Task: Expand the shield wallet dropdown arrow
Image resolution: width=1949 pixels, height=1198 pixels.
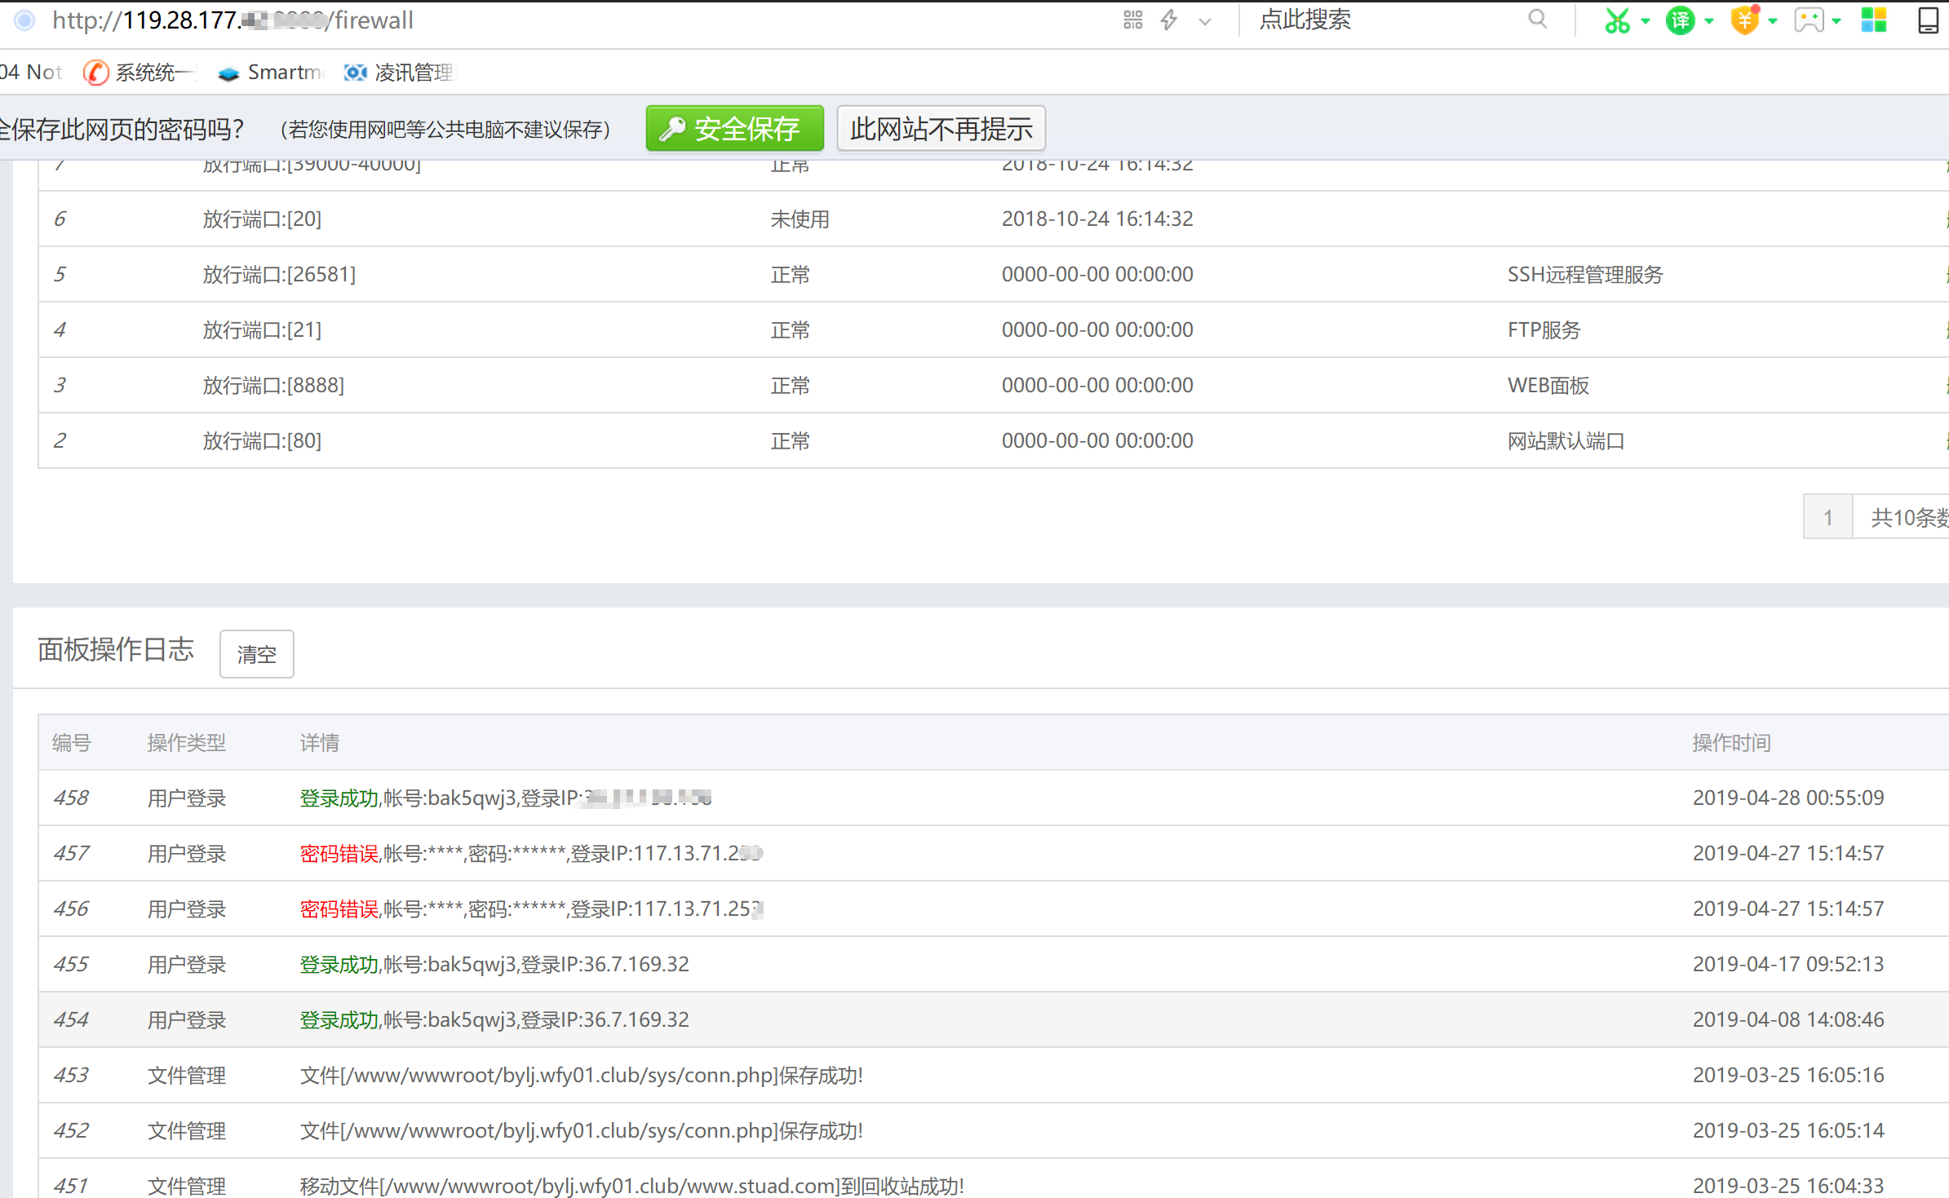Action: [x=1773, y=21]
